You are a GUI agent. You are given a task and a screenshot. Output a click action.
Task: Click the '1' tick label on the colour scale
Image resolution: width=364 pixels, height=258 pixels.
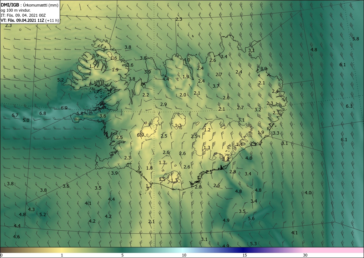coord(62,255)
